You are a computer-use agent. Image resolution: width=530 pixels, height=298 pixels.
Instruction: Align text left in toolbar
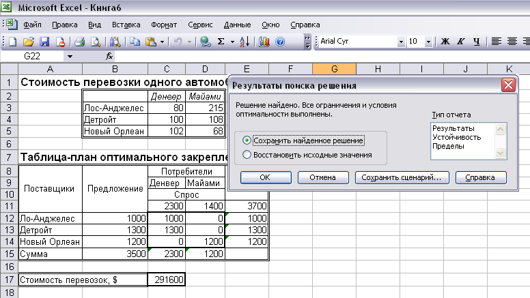[x=496, y=42]
